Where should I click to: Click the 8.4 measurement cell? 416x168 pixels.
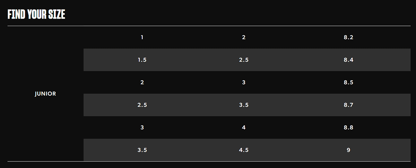(348, 60)
